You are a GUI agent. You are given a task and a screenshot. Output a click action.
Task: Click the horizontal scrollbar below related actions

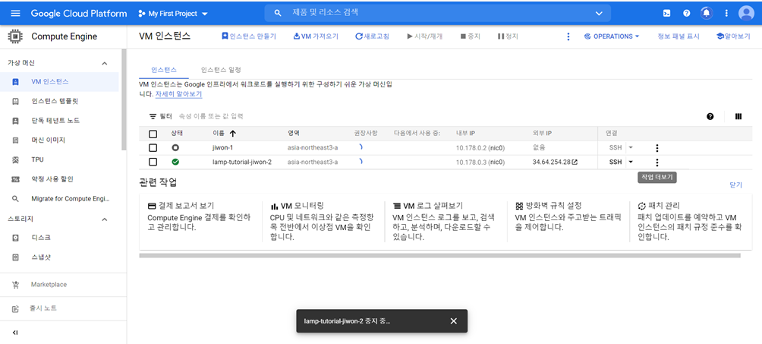point(439,255)
